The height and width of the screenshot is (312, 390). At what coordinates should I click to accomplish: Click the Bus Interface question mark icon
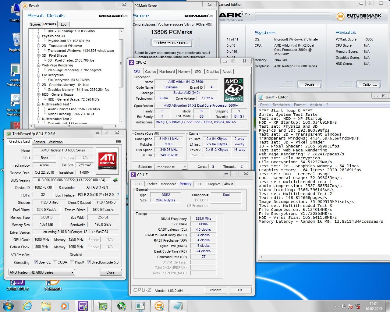click(x=118, y=195)
